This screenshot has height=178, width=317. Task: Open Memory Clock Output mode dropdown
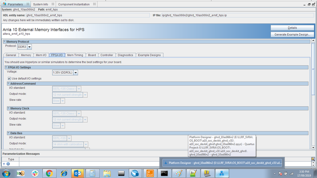85,119
